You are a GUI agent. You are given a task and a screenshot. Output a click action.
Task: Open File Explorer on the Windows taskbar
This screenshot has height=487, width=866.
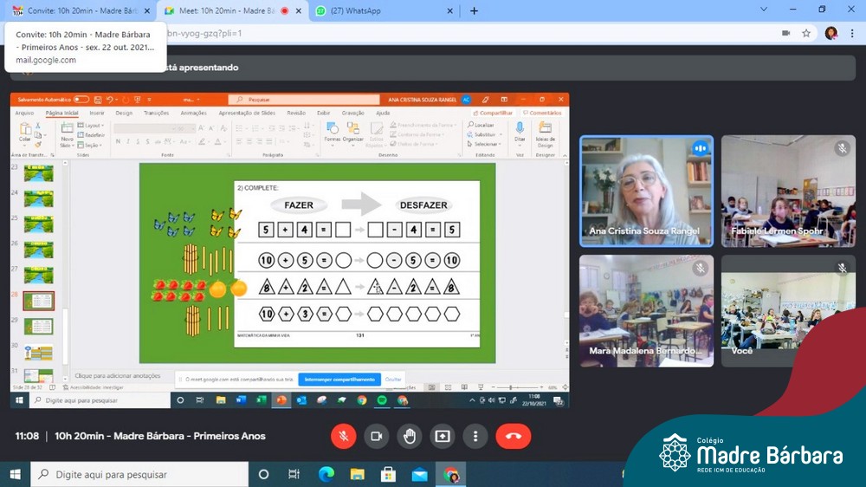point(358,474)
